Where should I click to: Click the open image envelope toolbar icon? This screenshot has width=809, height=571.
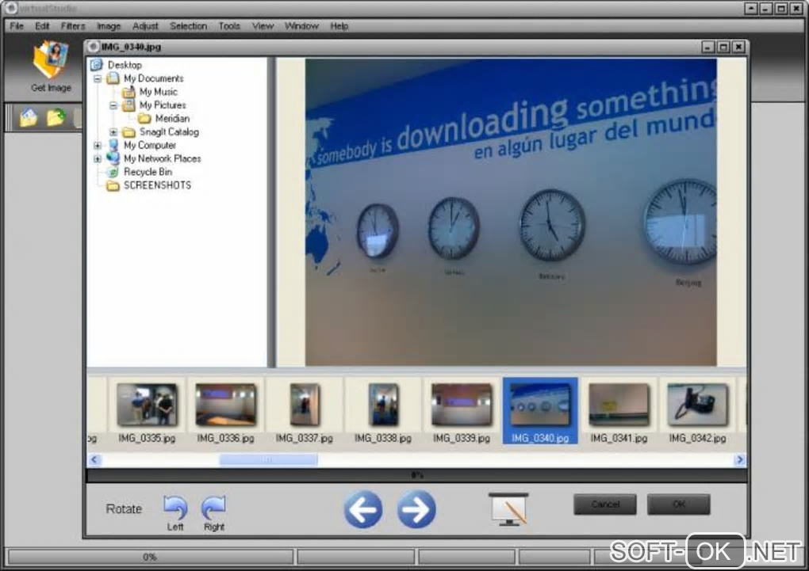click(x=29, y=117)
